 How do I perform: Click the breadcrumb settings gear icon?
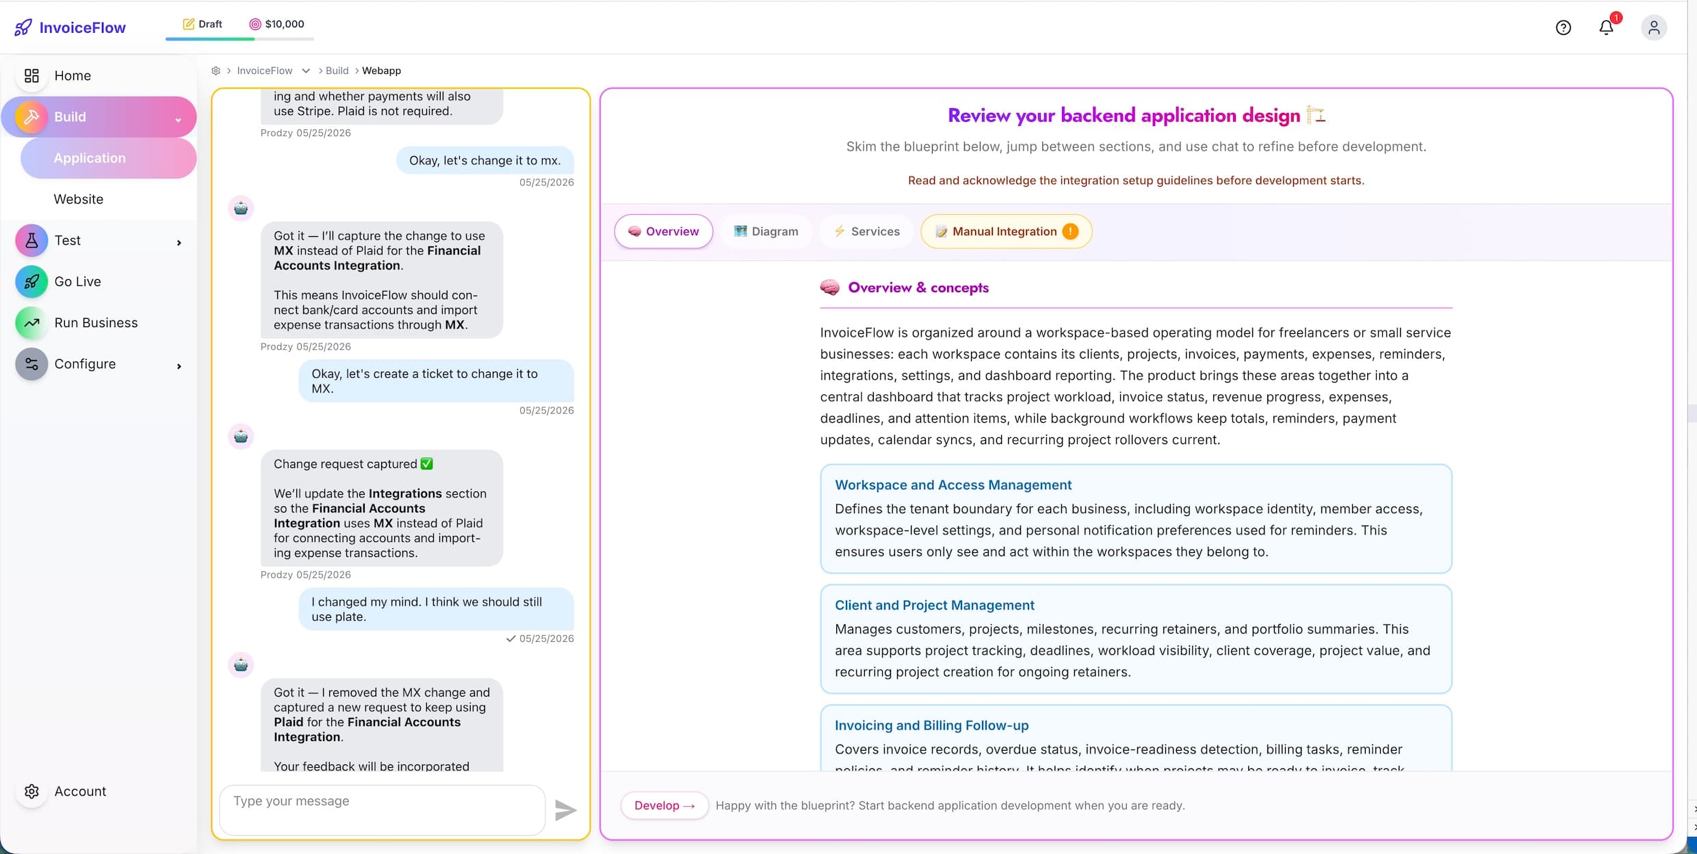tap(216, 70)
